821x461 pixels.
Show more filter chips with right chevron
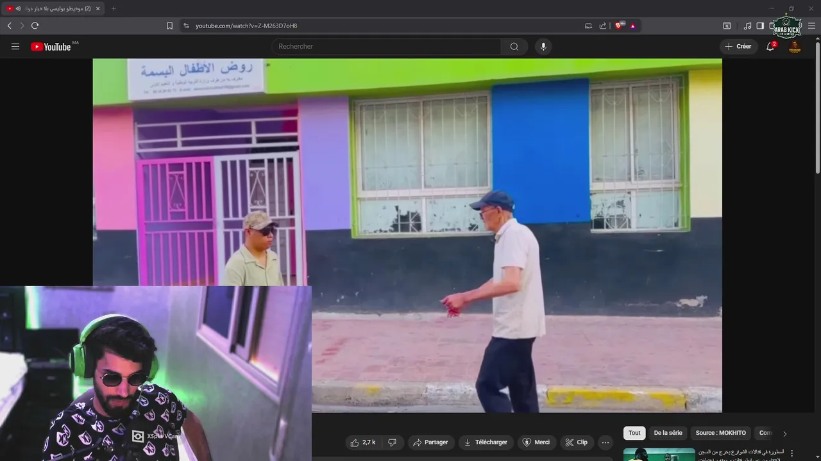784,433
